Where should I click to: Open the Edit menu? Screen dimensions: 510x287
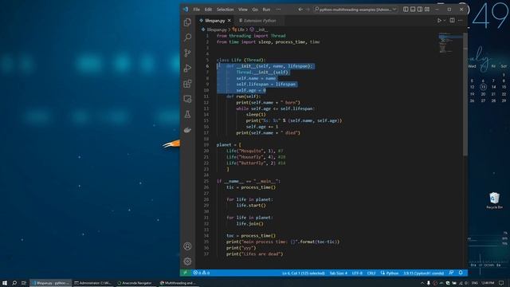208,10
